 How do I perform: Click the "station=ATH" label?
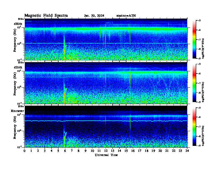click(x=126, y=16)
